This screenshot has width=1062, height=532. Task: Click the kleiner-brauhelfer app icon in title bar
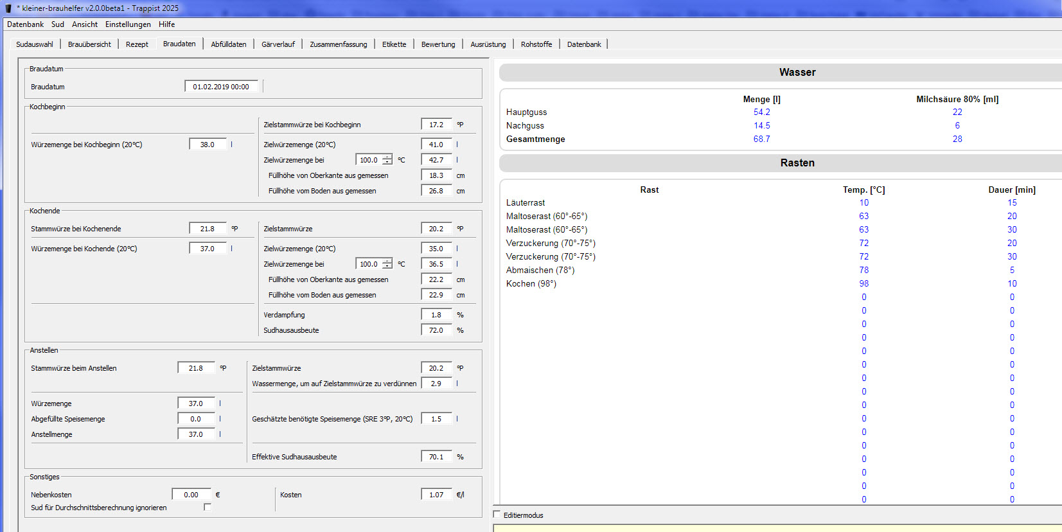pos(8,8)
